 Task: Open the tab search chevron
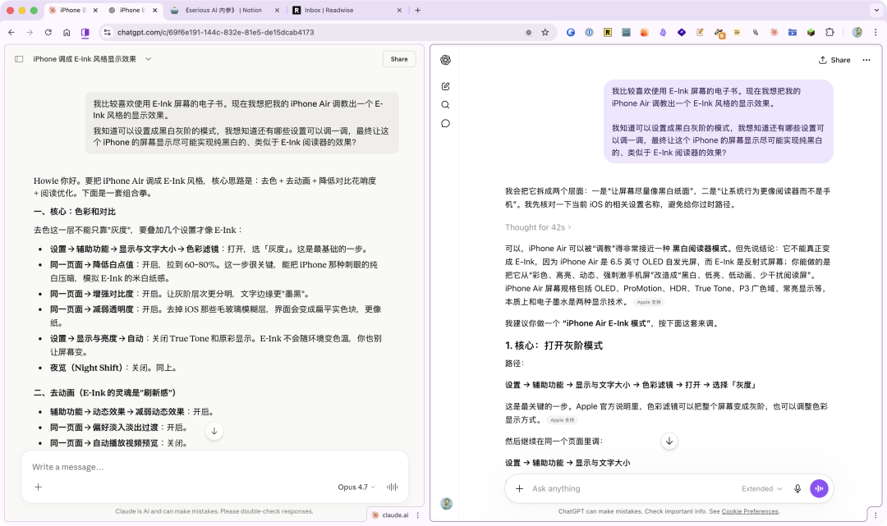[x=876, y=10]
